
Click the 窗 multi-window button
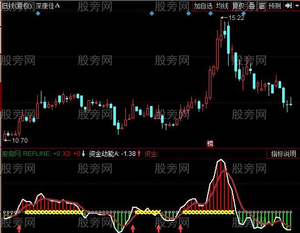pyautogui.click(x=262, y=6)
